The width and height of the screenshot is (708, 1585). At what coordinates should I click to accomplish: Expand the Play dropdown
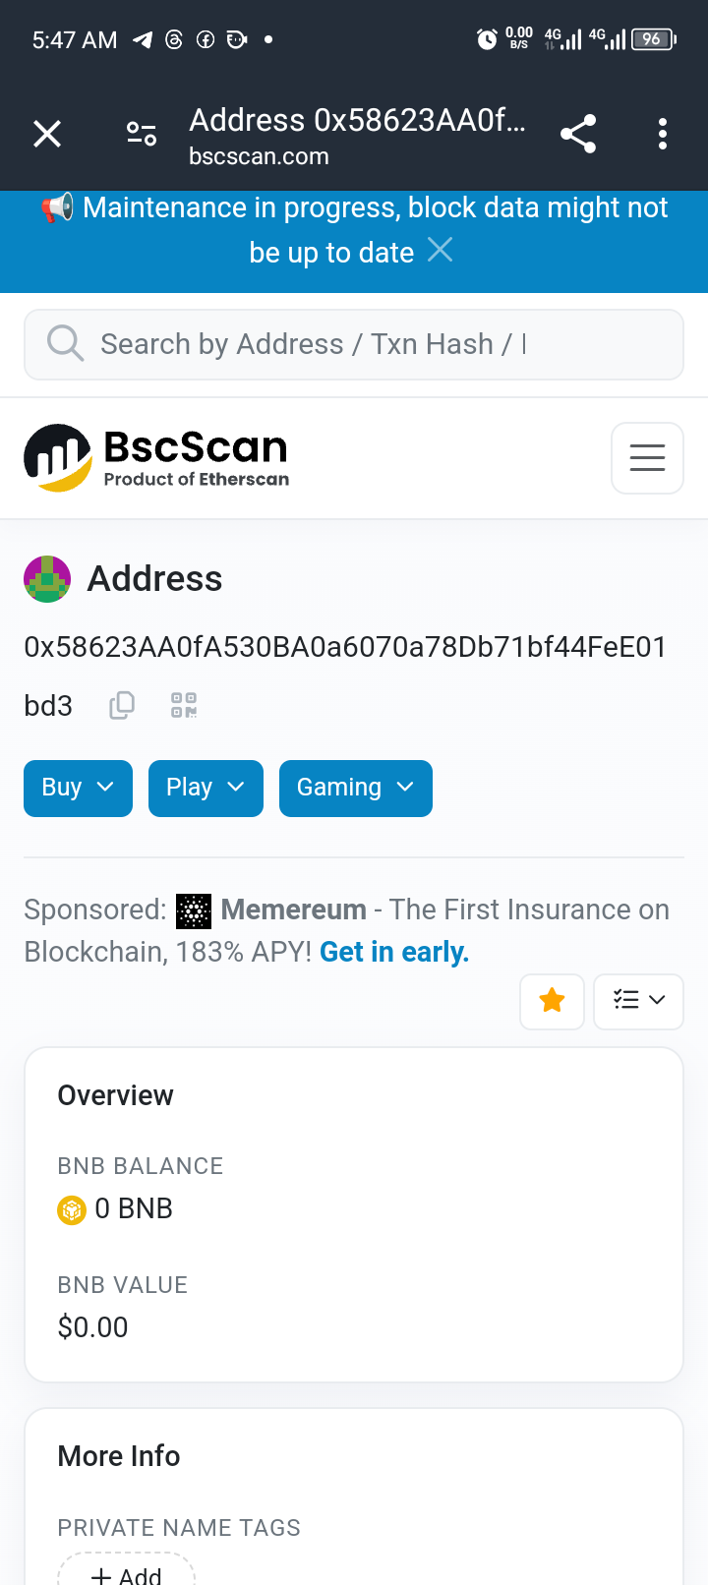pos(206,788)
